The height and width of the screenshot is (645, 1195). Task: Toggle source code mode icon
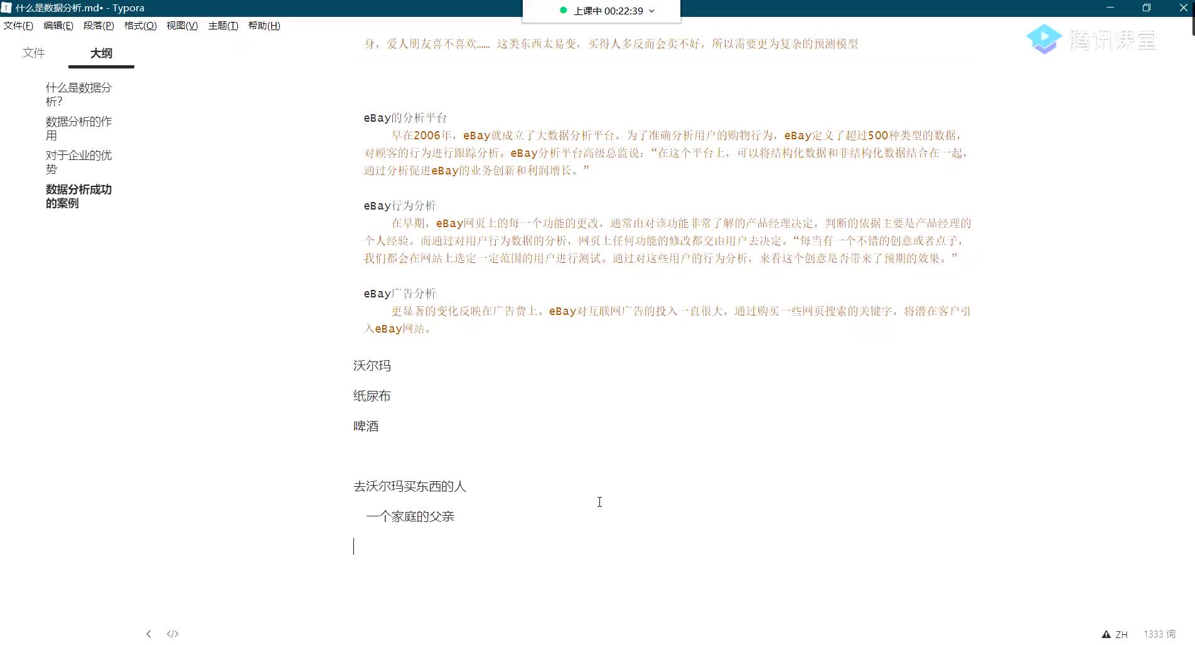[x=173, y=634]
